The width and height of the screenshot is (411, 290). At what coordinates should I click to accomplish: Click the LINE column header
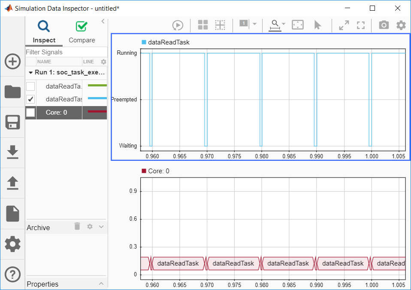[89, 62]
